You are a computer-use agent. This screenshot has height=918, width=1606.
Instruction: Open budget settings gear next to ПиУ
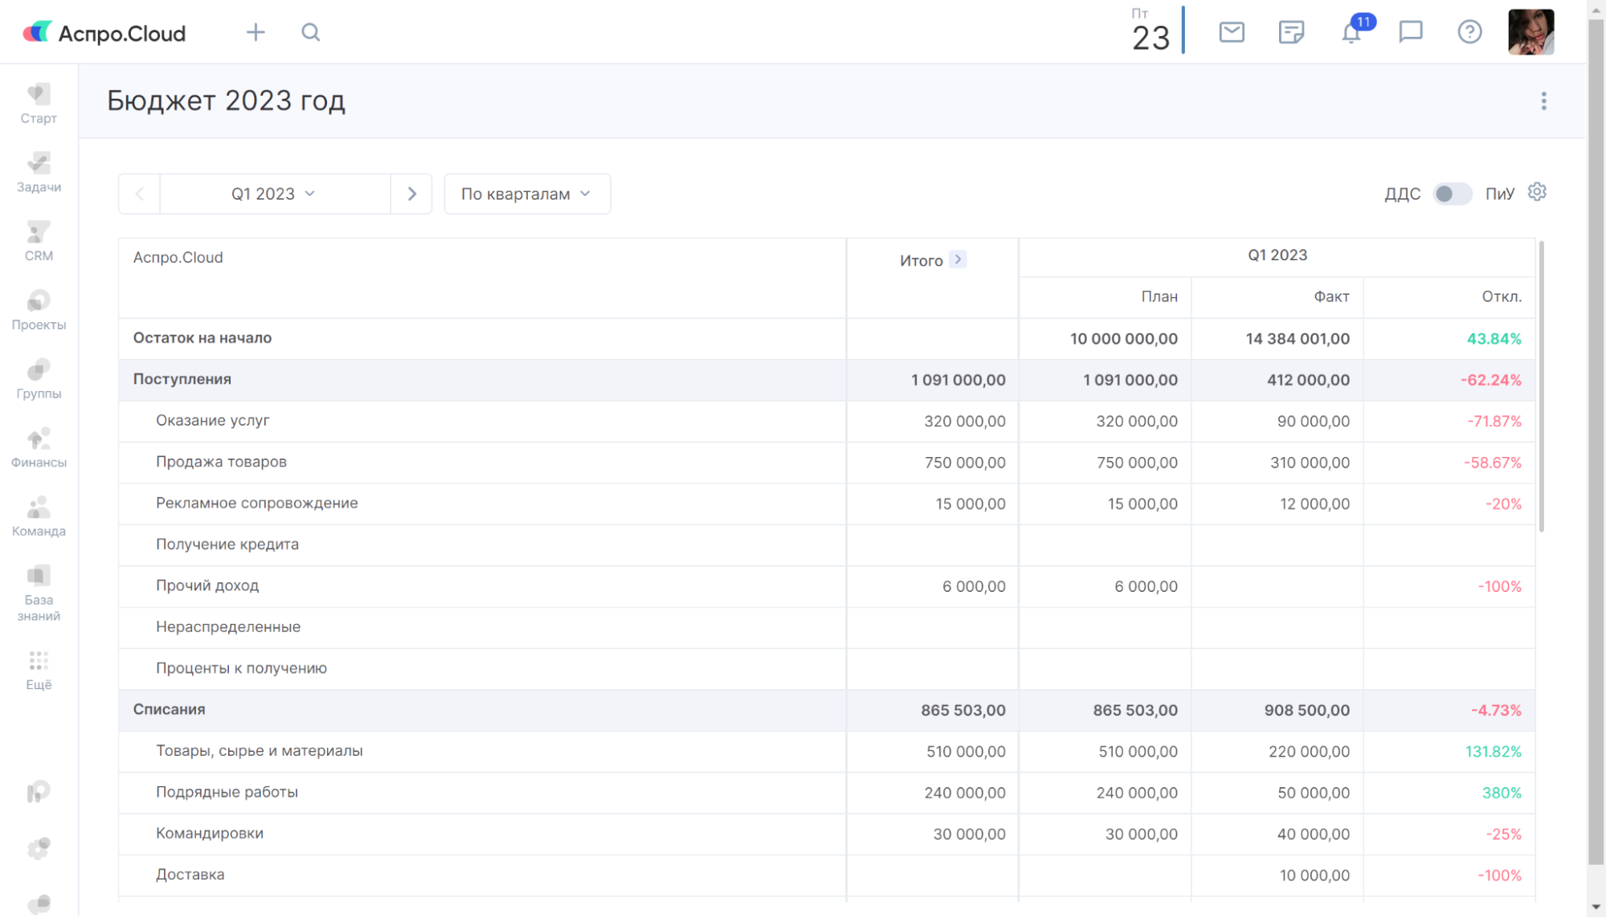coord(1537,193)
